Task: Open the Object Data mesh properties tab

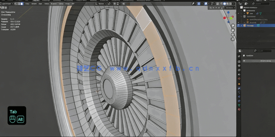Action: pos(239,105)
